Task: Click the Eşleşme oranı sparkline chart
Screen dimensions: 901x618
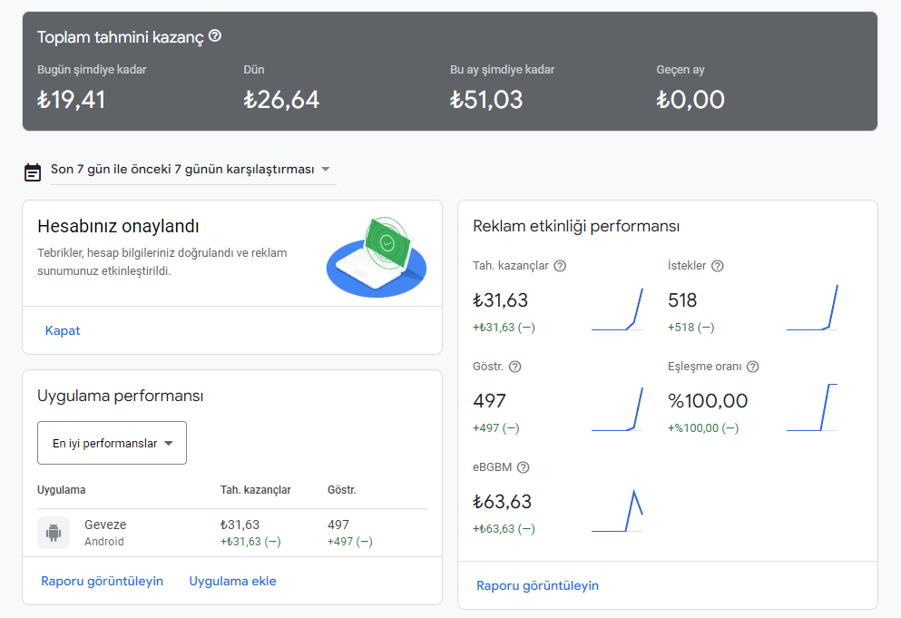Action: click(x=812, y=407)
